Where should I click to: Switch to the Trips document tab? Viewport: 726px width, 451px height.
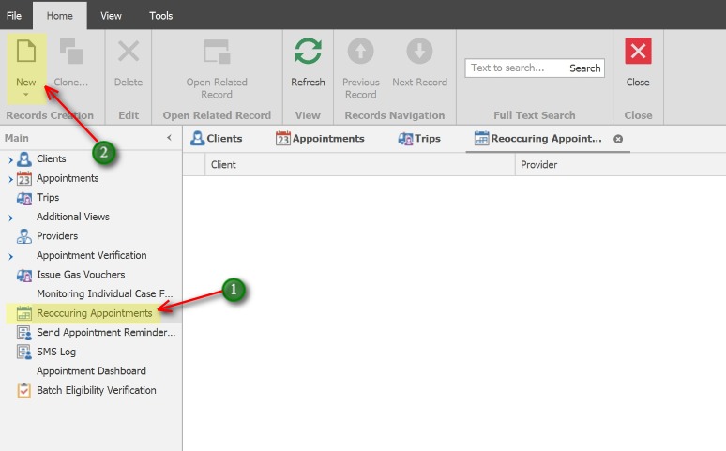(x=419, y=139)
